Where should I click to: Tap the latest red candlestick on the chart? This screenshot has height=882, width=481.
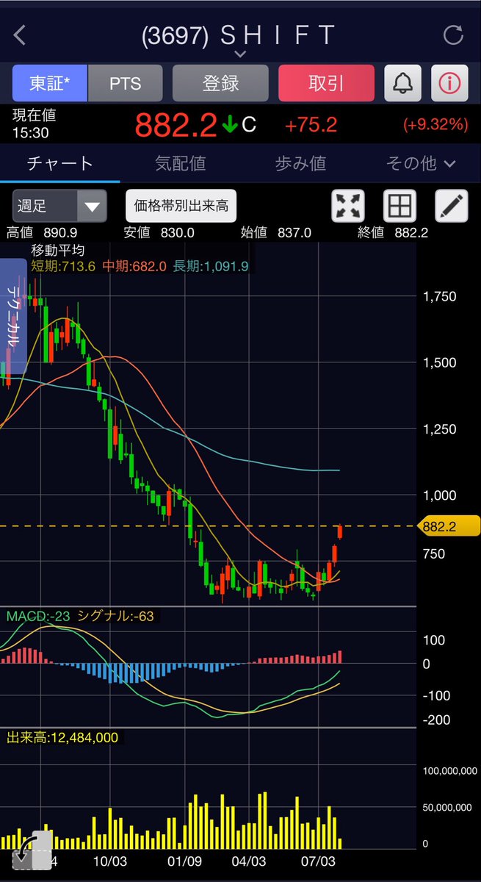point(341,532)
